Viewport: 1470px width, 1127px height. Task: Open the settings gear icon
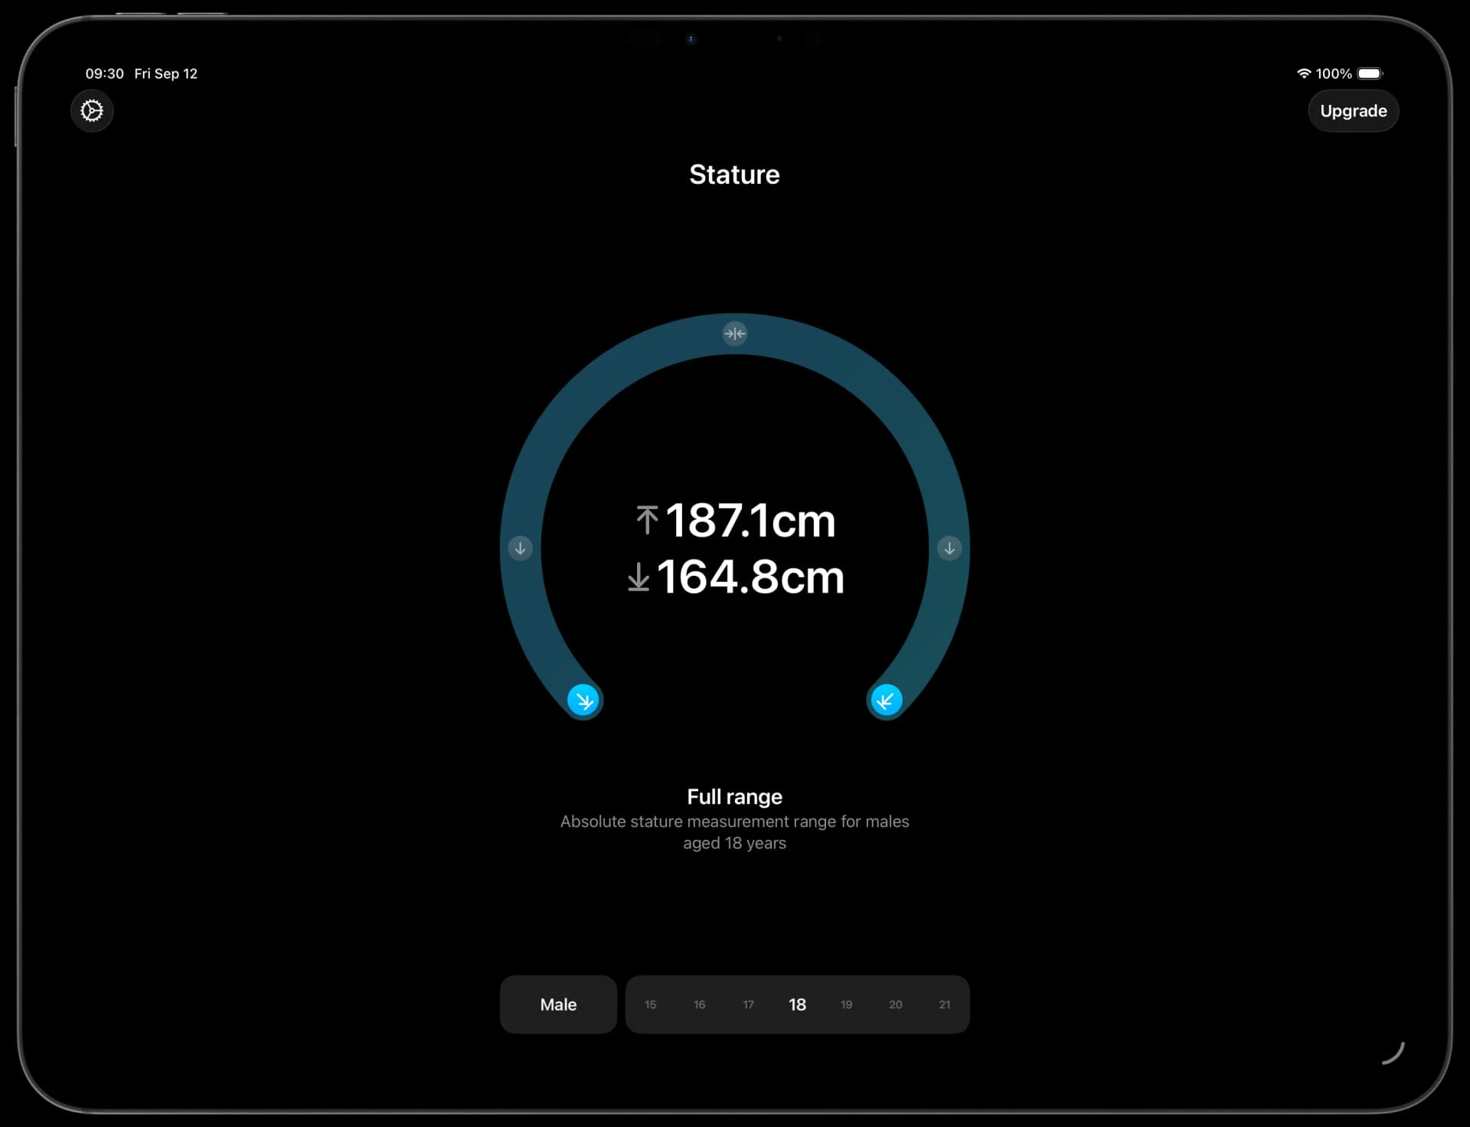click(92, 111)
